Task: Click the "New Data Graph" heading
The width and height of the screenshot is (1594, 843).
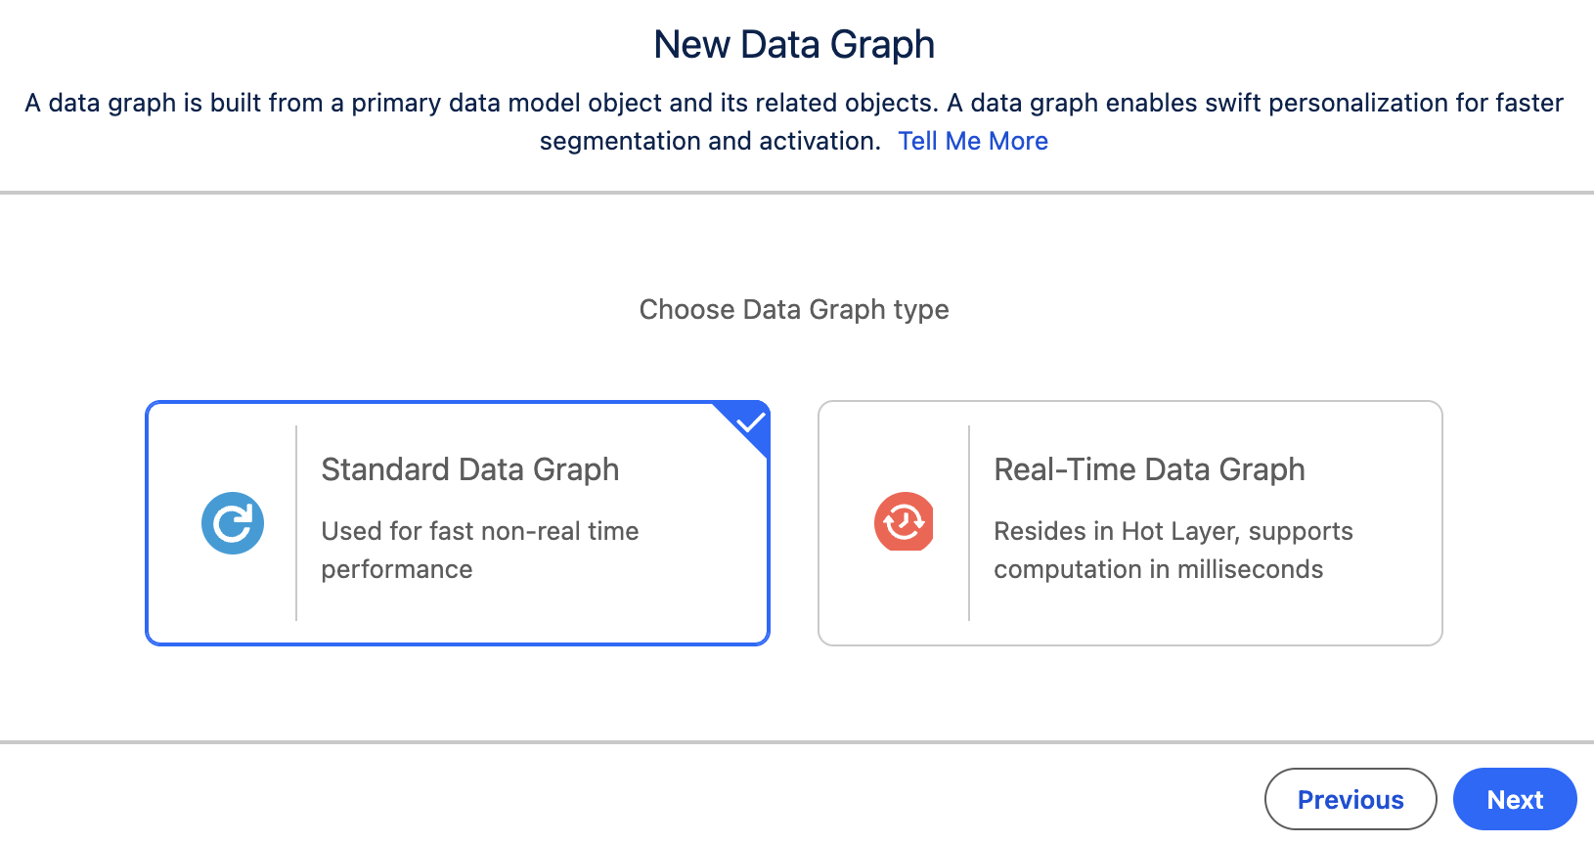Action: coord(794,45)
